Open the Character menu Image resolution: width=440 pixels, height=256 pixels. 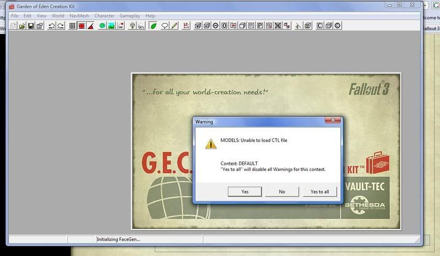(105, 16)
